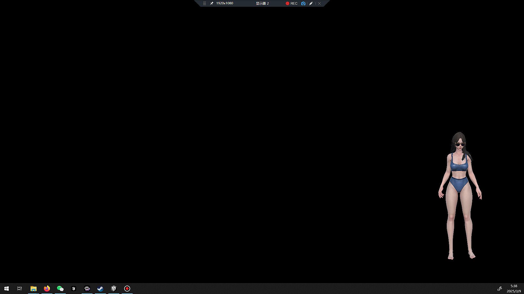Close the recorder toolbar

tap(319, 4)
